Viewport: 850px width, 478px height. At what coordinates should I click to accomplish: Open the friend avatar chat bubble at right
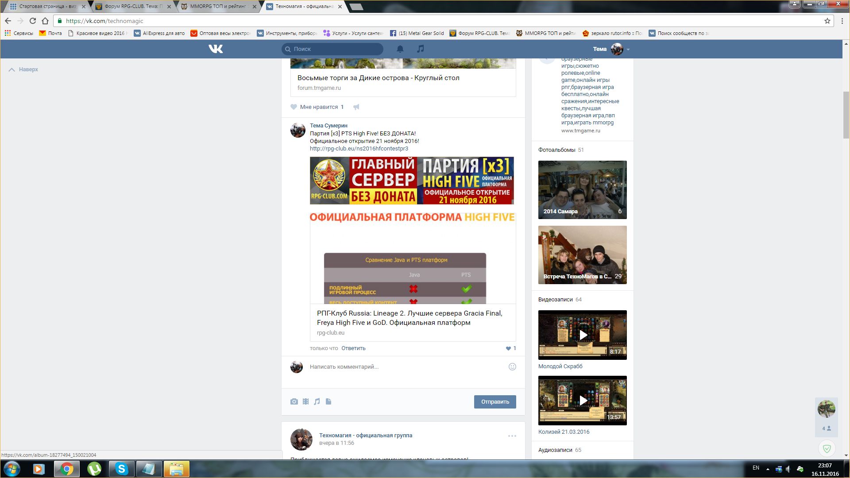pos(826,409)
